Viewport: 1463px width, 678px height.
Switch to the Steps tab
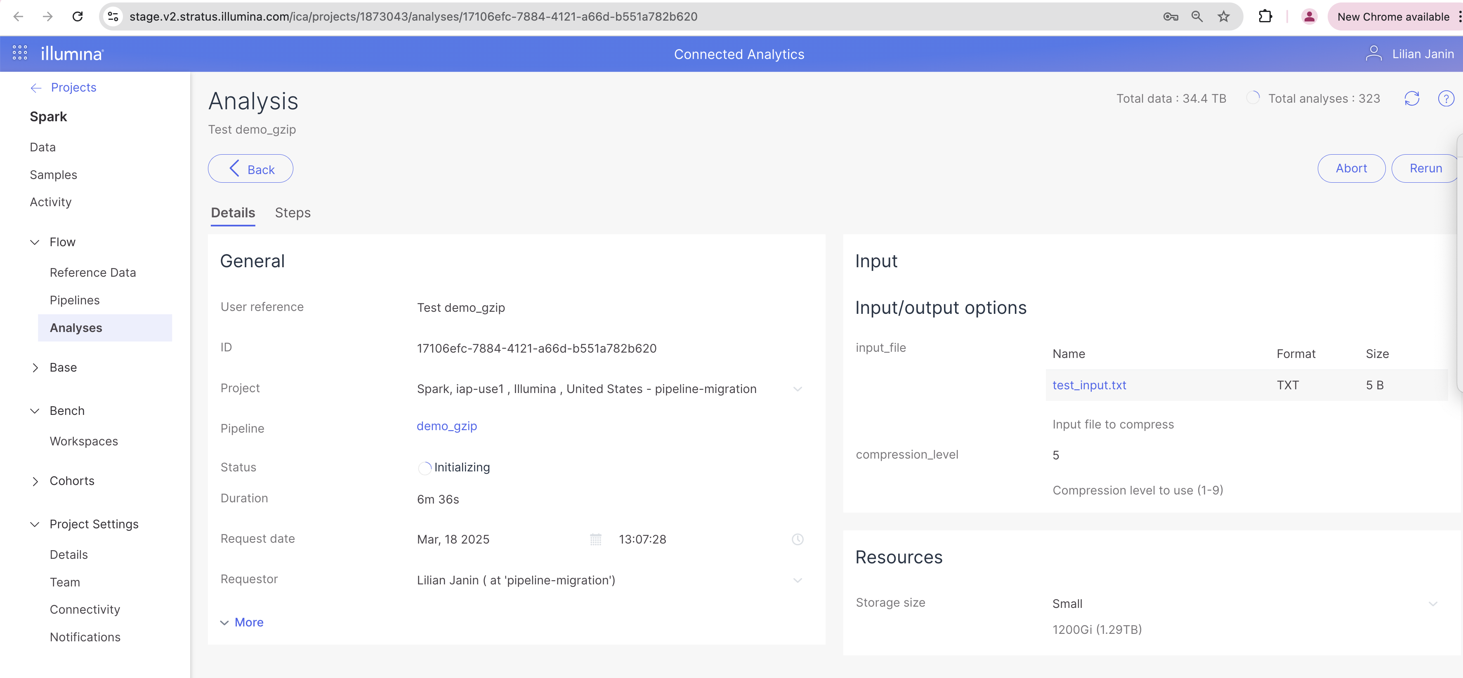point(293,213)
